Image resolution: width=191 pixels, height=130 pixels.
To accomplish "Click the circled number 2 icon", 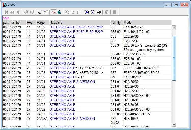I will pyautogui.click(x=93, y=12).
